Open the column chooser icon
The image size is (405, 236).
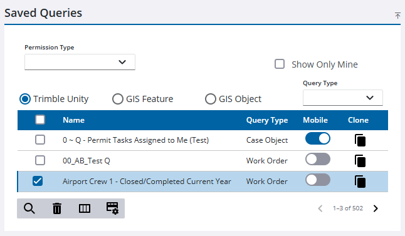pyautogui.click(x=85, y=208)
